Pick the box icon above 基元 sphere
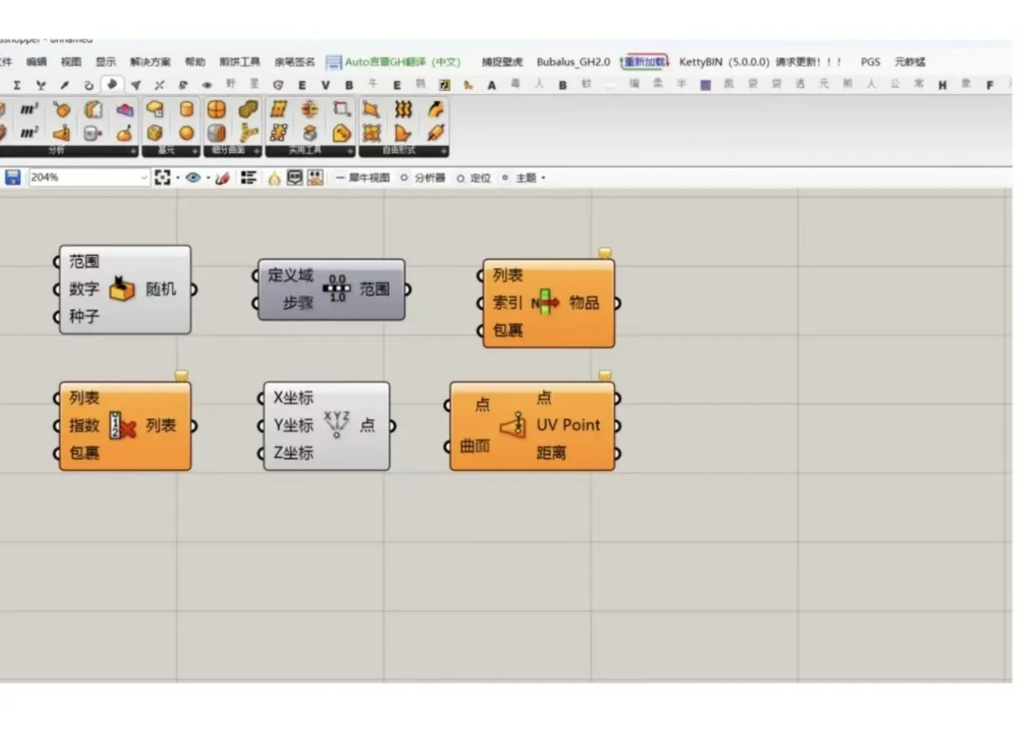The width and height of the screenshot is (1033, 730). click(x=155, y=132)
